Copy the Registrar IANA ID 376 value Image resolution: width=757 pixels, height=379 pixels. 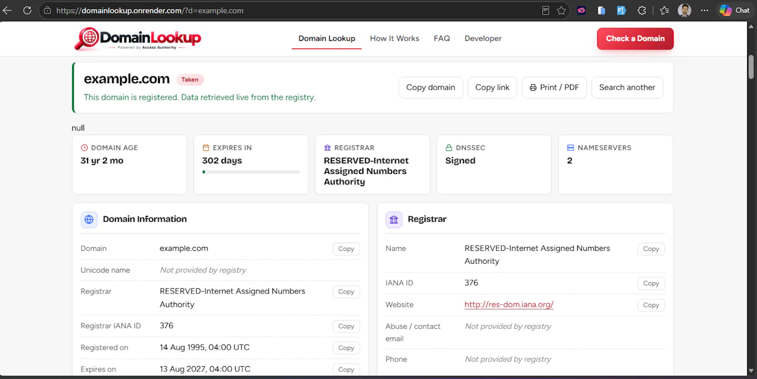346,327
